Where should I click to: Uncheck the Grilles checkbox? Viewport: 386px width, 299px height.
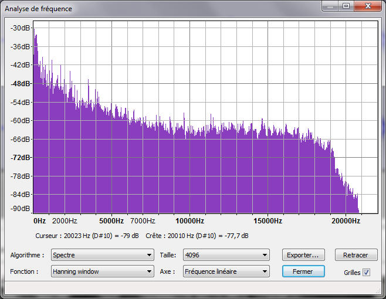pos(367,272)
